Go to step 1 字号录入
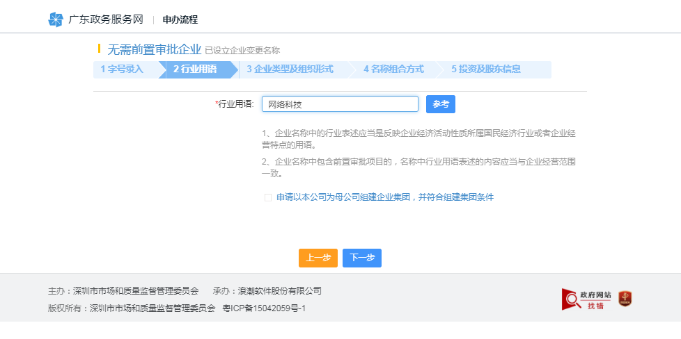The image size is (681, 339). [123, 69]
